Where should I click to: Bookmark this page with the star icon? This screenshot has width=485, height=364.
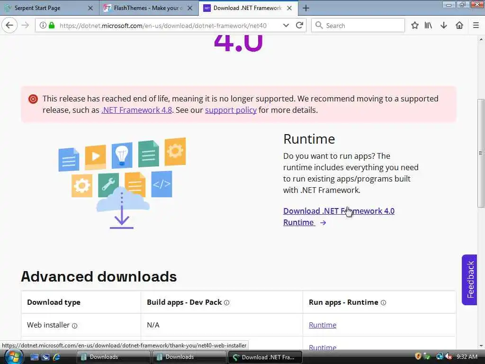(415, 26)
